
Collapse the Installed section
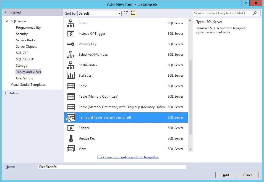pyautogui.click(x=5, y=12)
